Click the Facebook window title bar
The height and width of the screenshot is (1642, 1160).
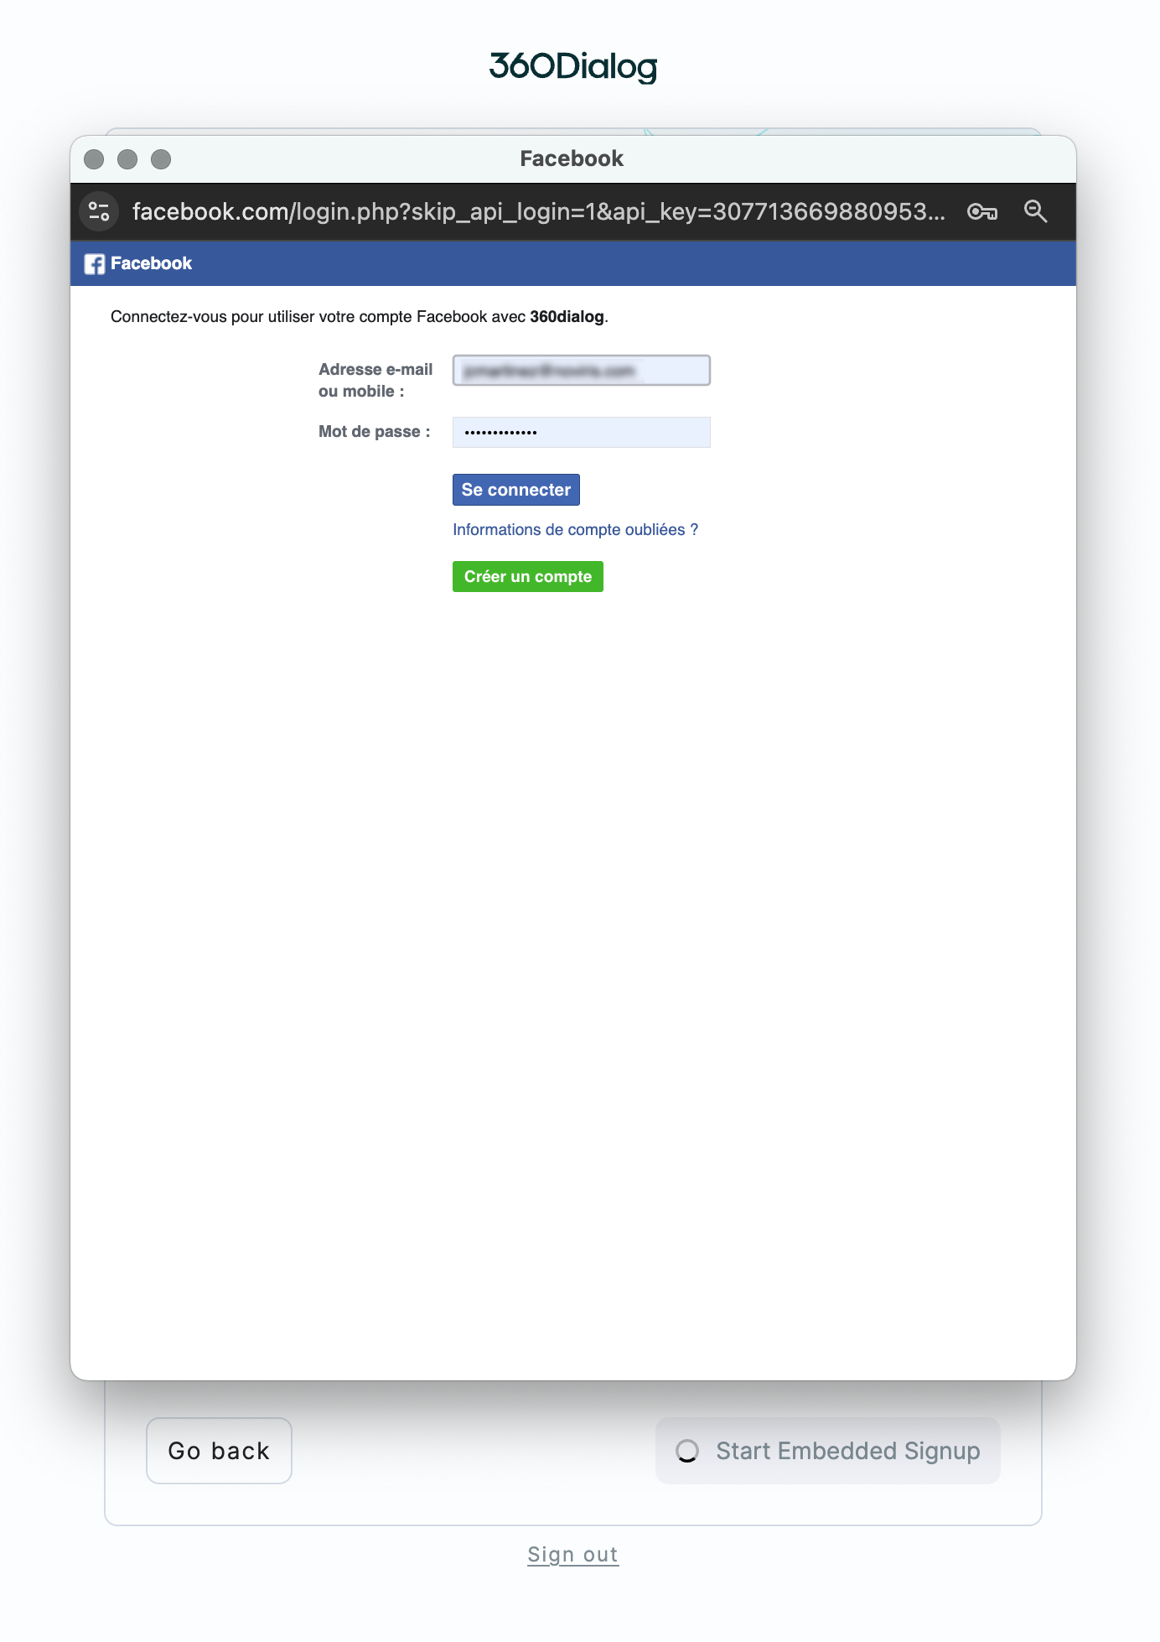[573, 159]
